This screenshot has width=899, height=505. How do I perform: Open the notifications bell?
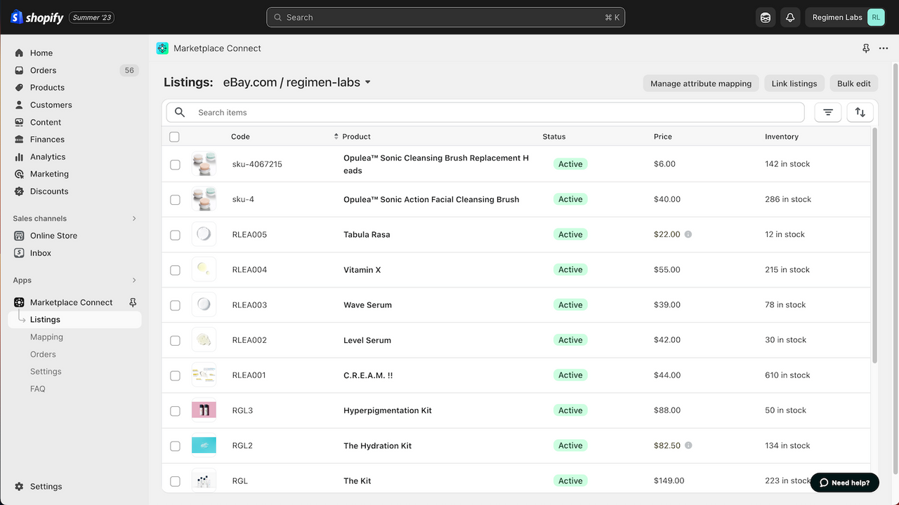pos(790,17)
